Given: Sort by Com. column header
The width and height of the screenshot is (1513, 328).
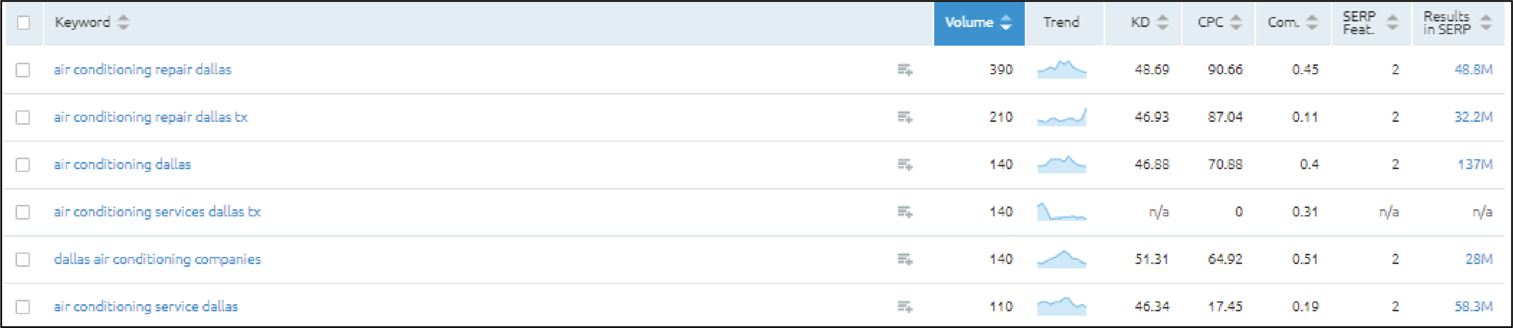Looking at the screenshot, I should (1292, 22).
